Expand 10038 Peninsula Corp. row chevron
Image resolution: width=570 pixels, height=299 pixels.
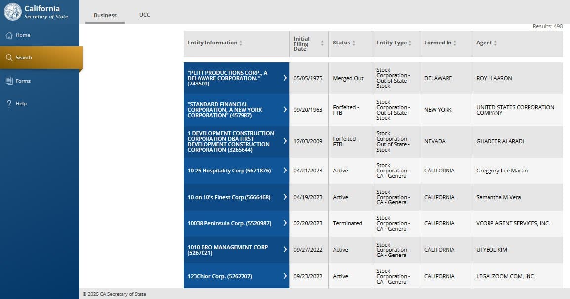(285, 223)
